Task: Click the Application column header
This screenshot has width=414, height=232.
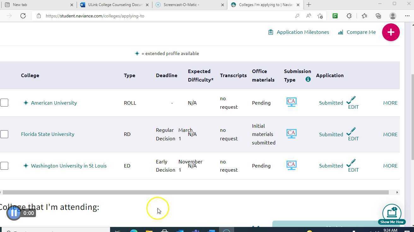Action: 330,75
